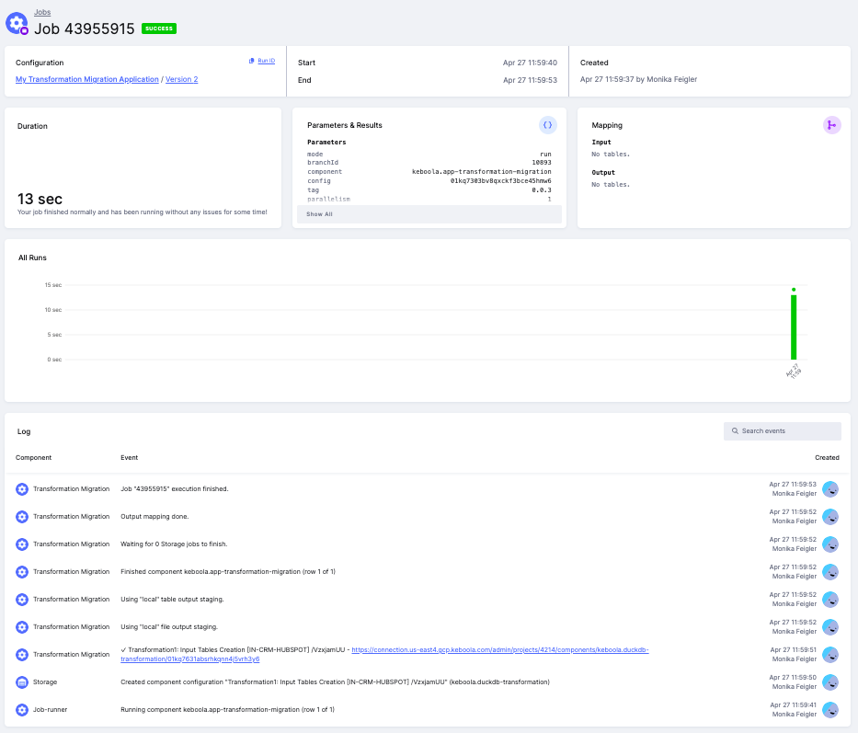Click gear icon of Finished component row
Viewport: 858px width, 733px height.
pos(22,571)
